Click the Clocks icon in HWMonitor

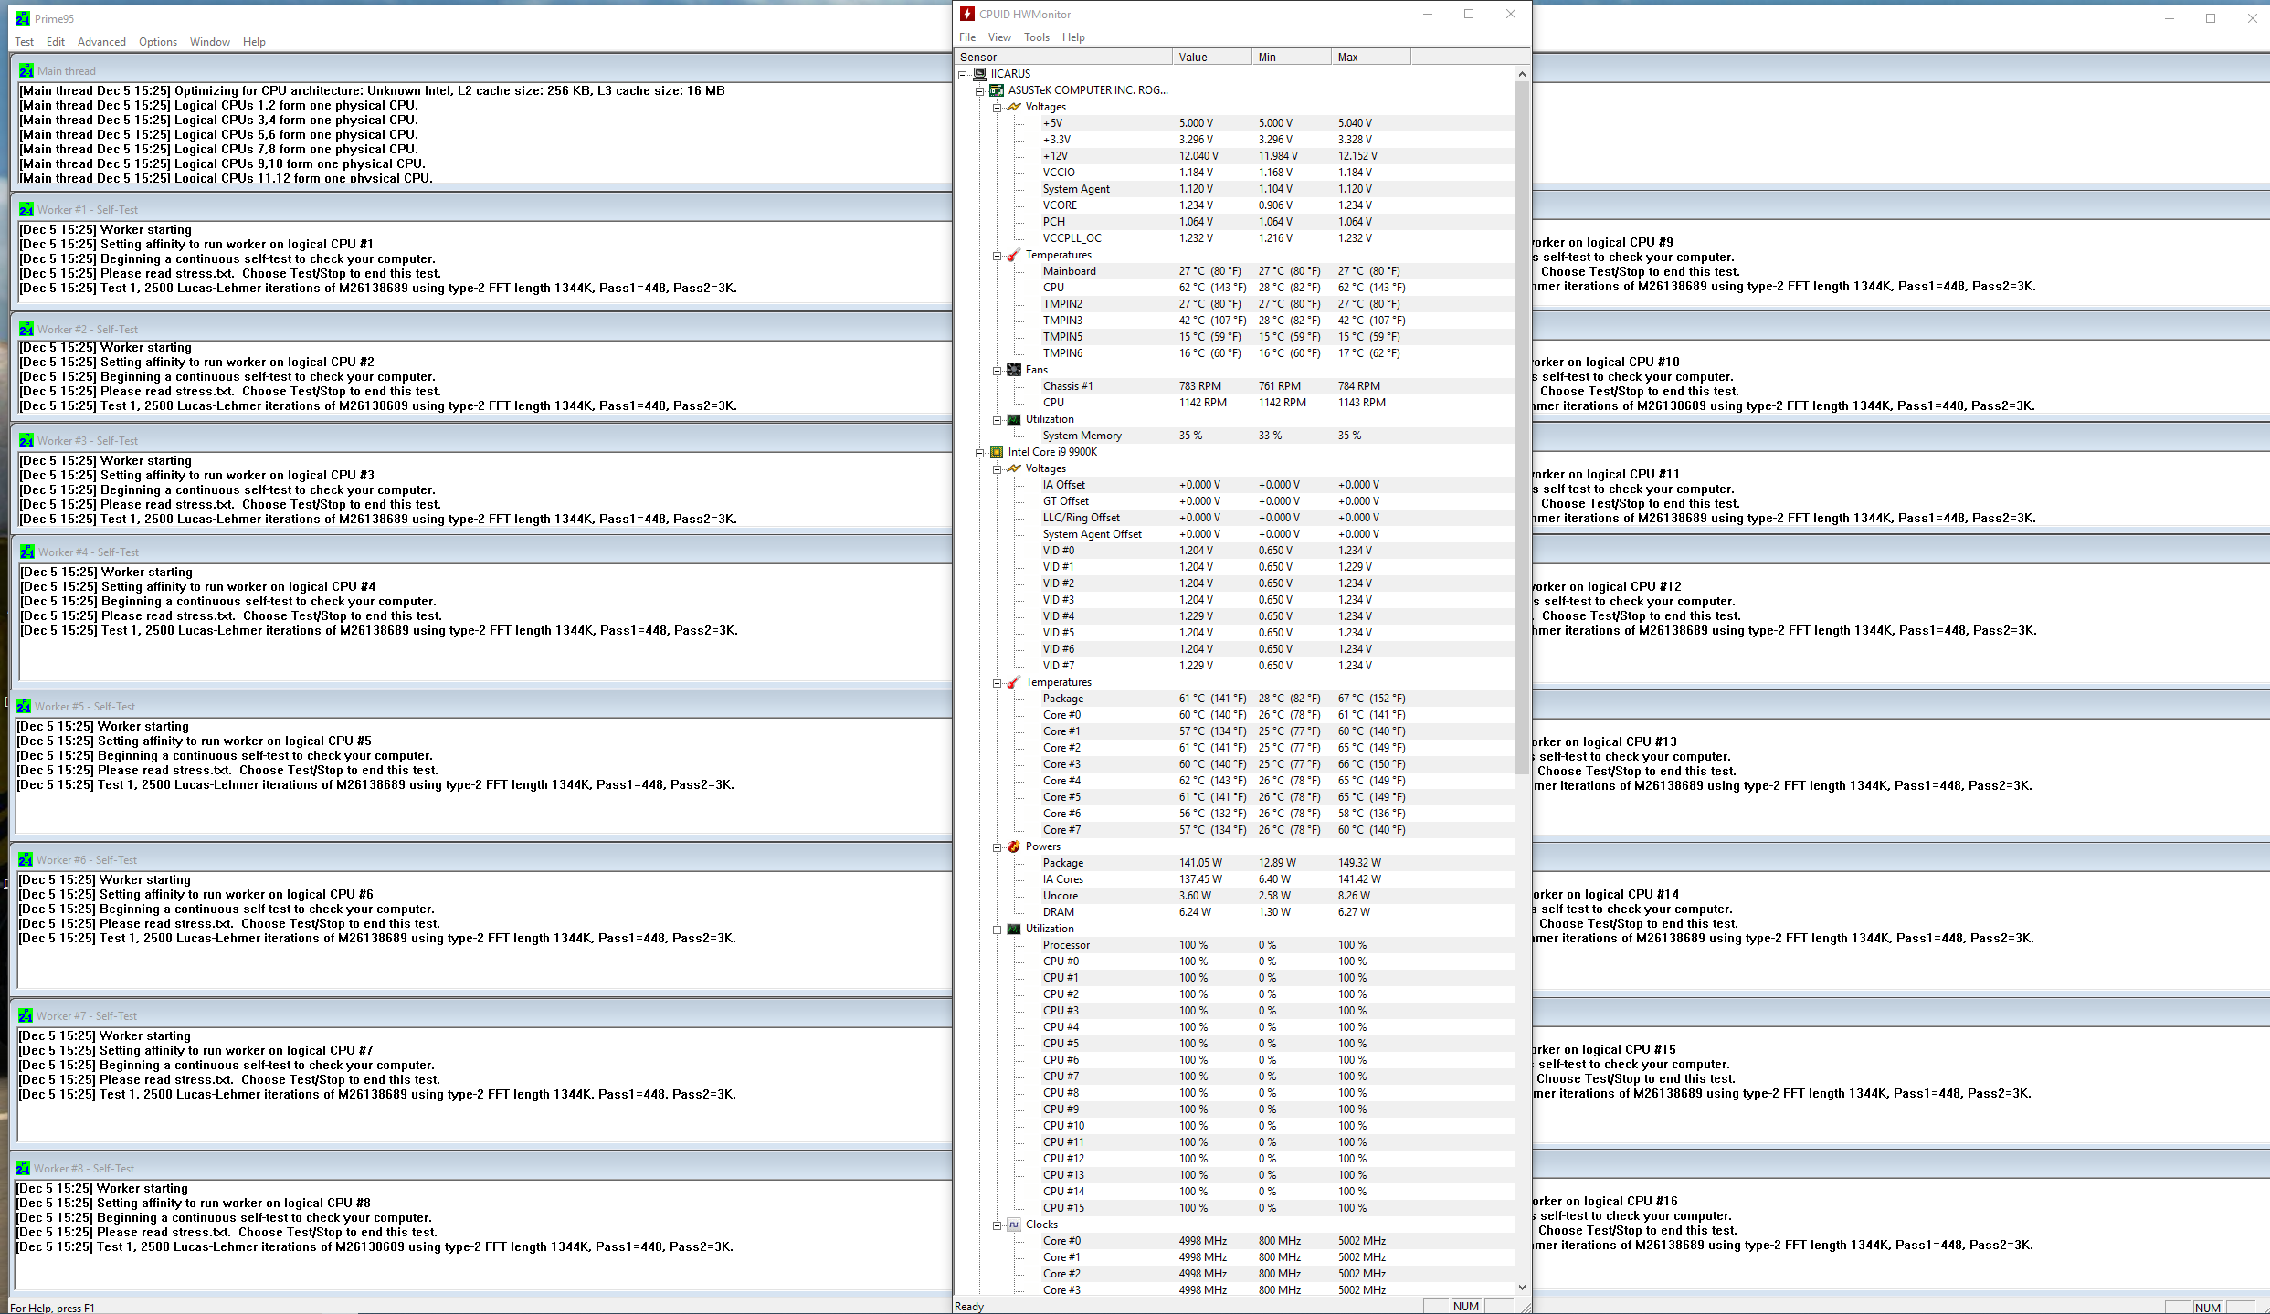(1014, 1225)
